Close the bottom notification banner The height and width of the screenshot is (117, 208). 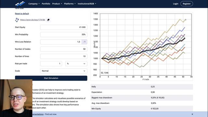pos(192,114)
